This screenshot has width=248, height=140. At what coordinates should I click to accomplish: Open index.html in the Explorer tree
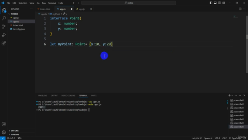[21, 25]
